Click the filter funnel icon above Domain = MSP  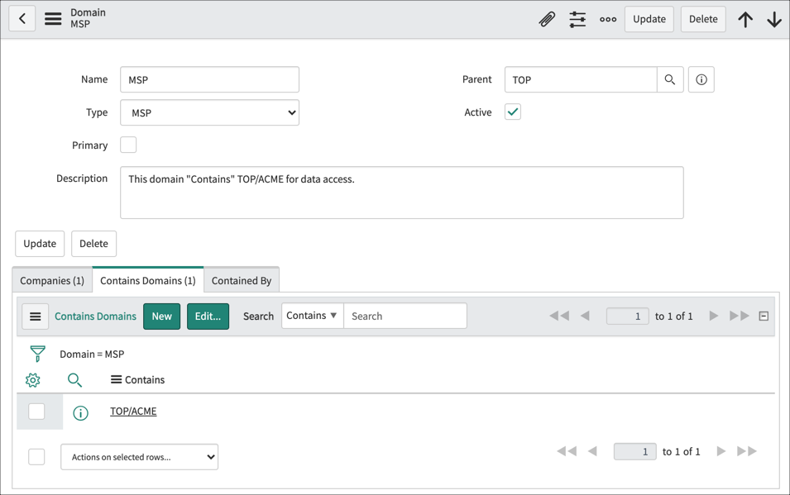tap(33, 353)
